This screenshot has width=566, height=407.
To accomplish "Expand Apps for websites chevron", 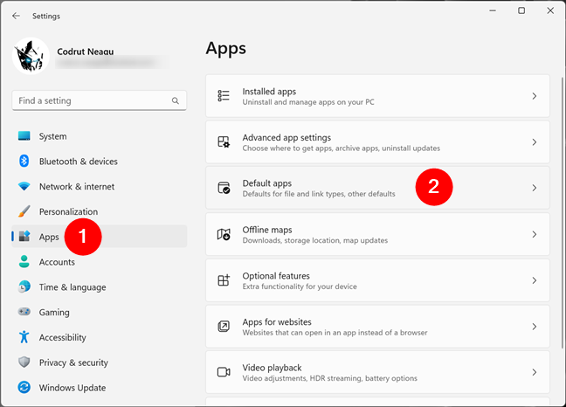I will (535, 327).
